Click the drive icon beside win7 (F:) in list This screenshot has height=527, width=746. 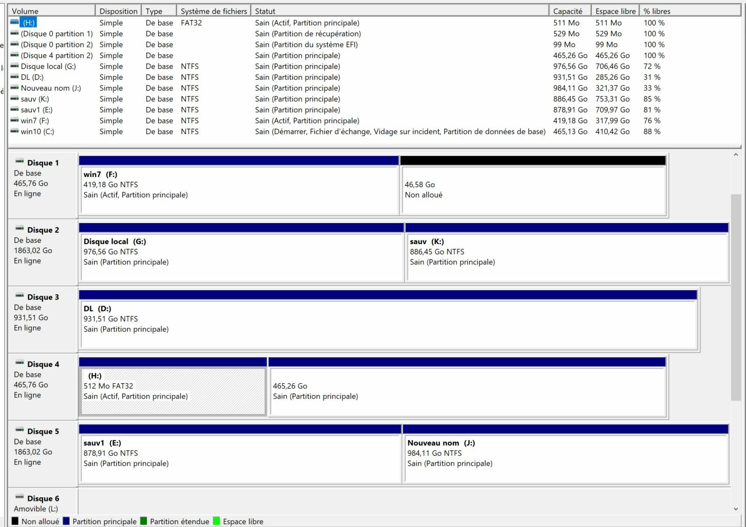(14, 120)
